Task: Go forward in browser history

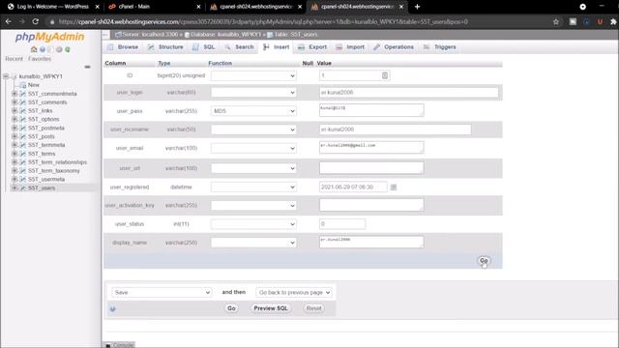Action: (21, 21)
